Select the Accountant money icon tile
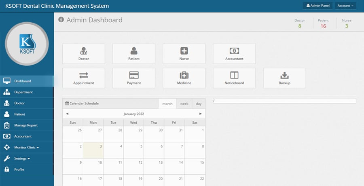364x186 pixels. point(234,51)
